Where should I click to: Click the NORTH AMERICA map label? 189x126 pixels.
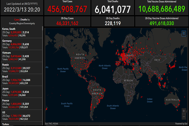click(x=80, y=56)
